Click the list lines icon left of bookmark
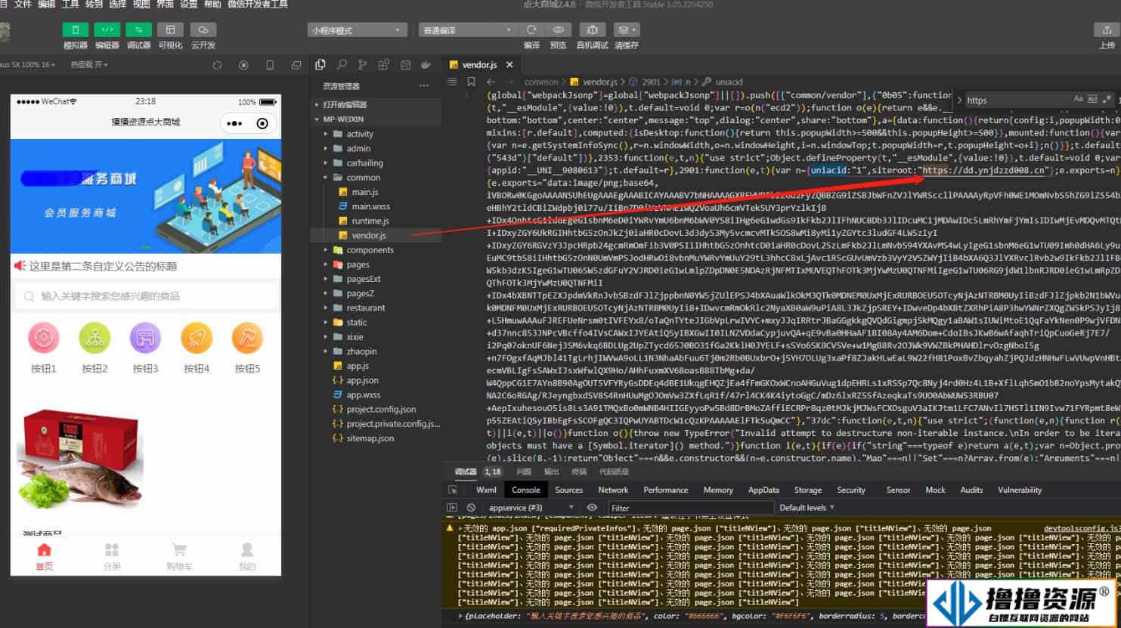Image resolution: width=1121 pixels, height=628 pixels. [452, 82]
